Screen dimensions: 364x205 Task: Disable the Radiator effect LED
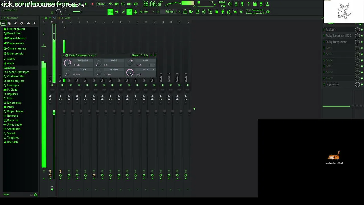tap(362, 30)
